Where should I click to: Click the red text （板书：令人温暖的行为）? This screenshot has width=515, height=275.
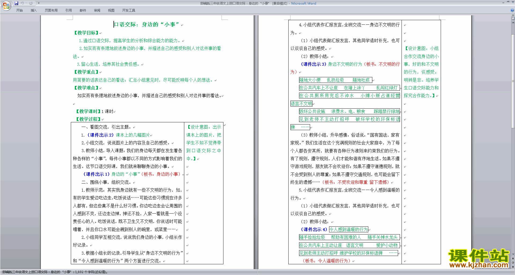(326, 261)
